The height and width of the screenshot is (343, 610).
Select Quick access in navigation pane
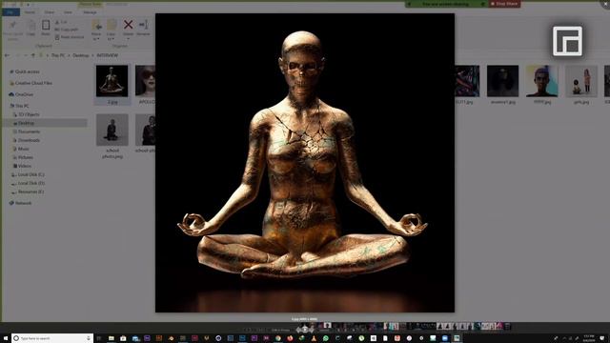[x=28, y=72]
